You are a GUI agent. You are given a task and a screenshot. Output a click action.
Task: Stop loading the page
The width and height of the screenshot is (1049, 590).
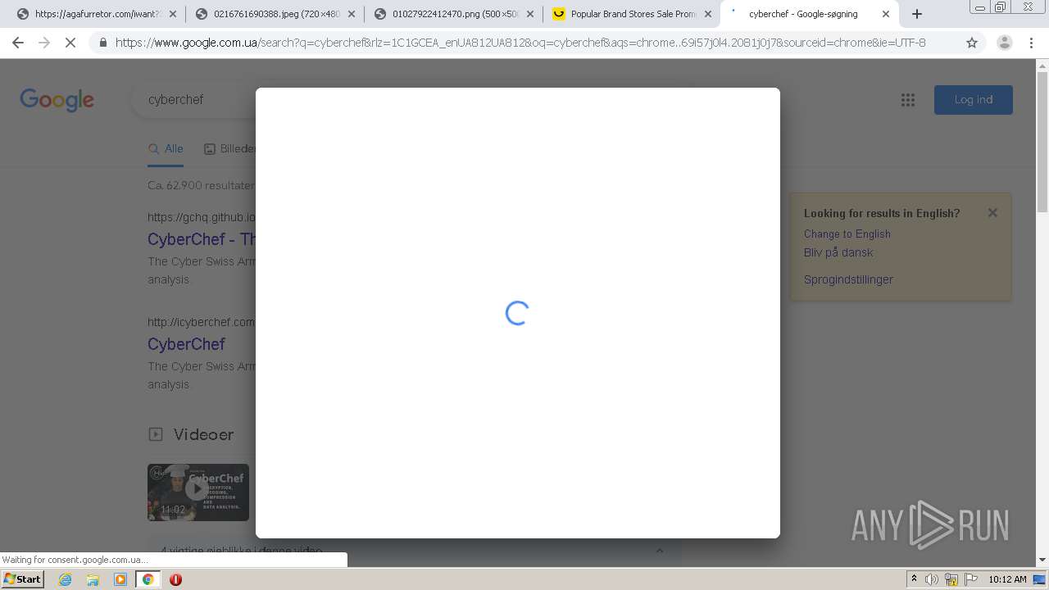click(x=70, y=43)
